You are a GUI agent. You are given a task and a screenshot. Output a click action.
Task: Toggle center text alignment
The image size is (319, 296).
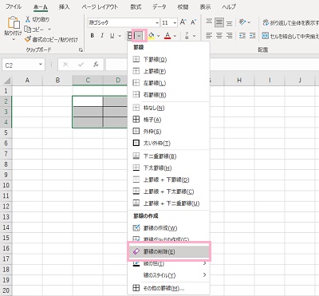(x=219, y=36)
